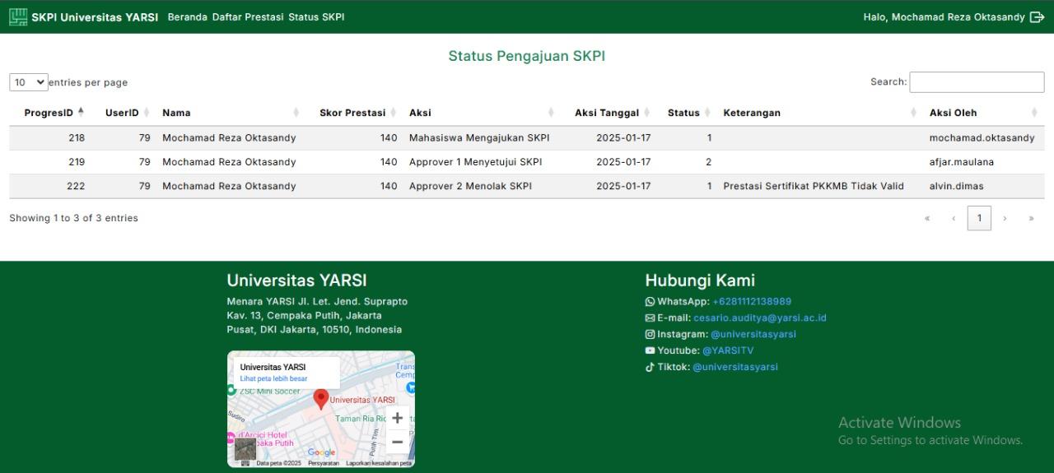
Task: Sort table by Keterangan column
Action: [821, 113]
